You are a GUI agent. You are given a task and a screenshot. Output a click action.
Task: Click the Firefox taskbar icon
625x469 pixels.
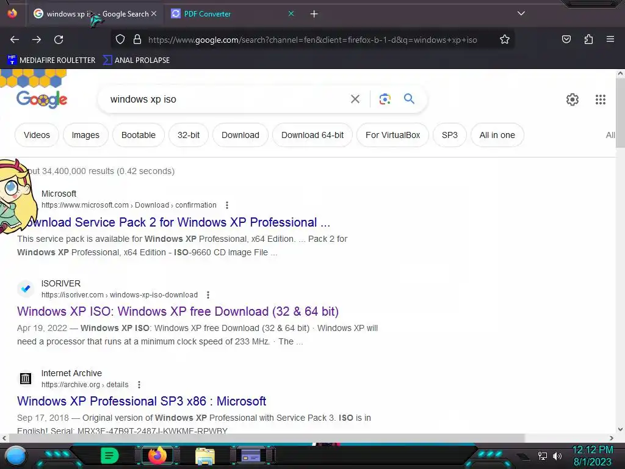[157, 456]
